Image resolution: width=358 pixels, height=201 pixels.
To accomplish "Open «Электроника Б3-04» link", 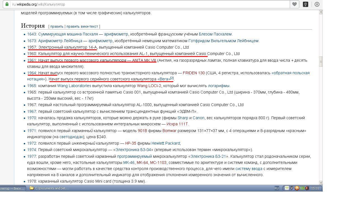I will [x=133, y=150].
